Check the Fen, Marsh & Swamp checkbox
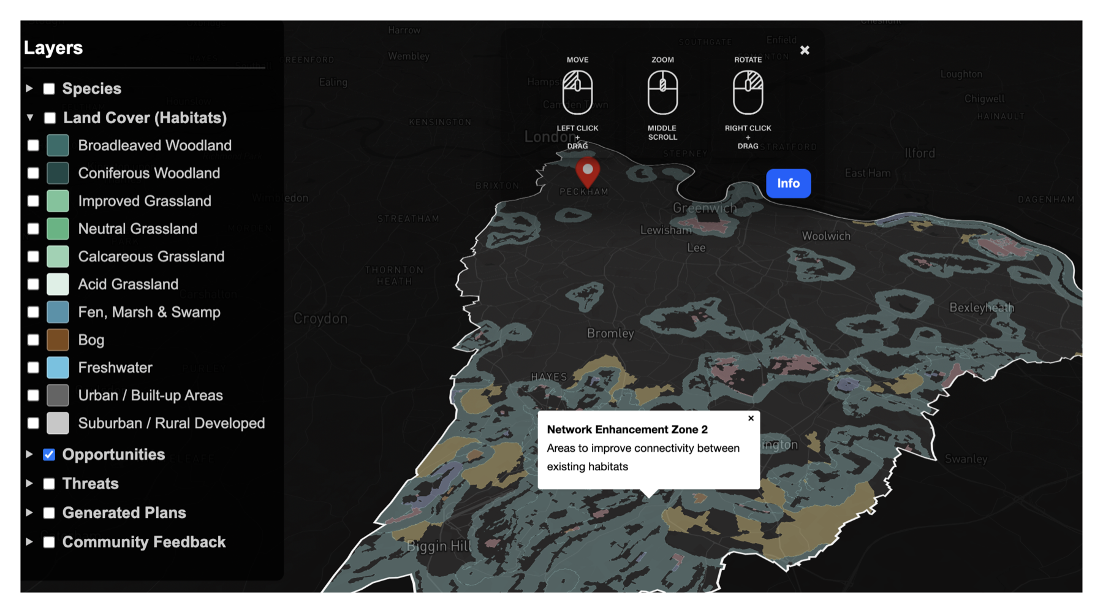 pos(33,312)
